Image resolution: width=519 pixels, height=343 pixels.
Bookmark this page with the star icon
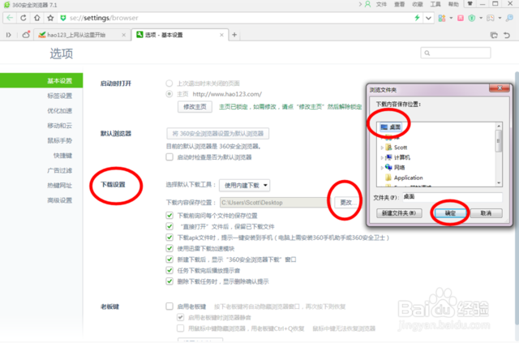(x=50, y=18)
